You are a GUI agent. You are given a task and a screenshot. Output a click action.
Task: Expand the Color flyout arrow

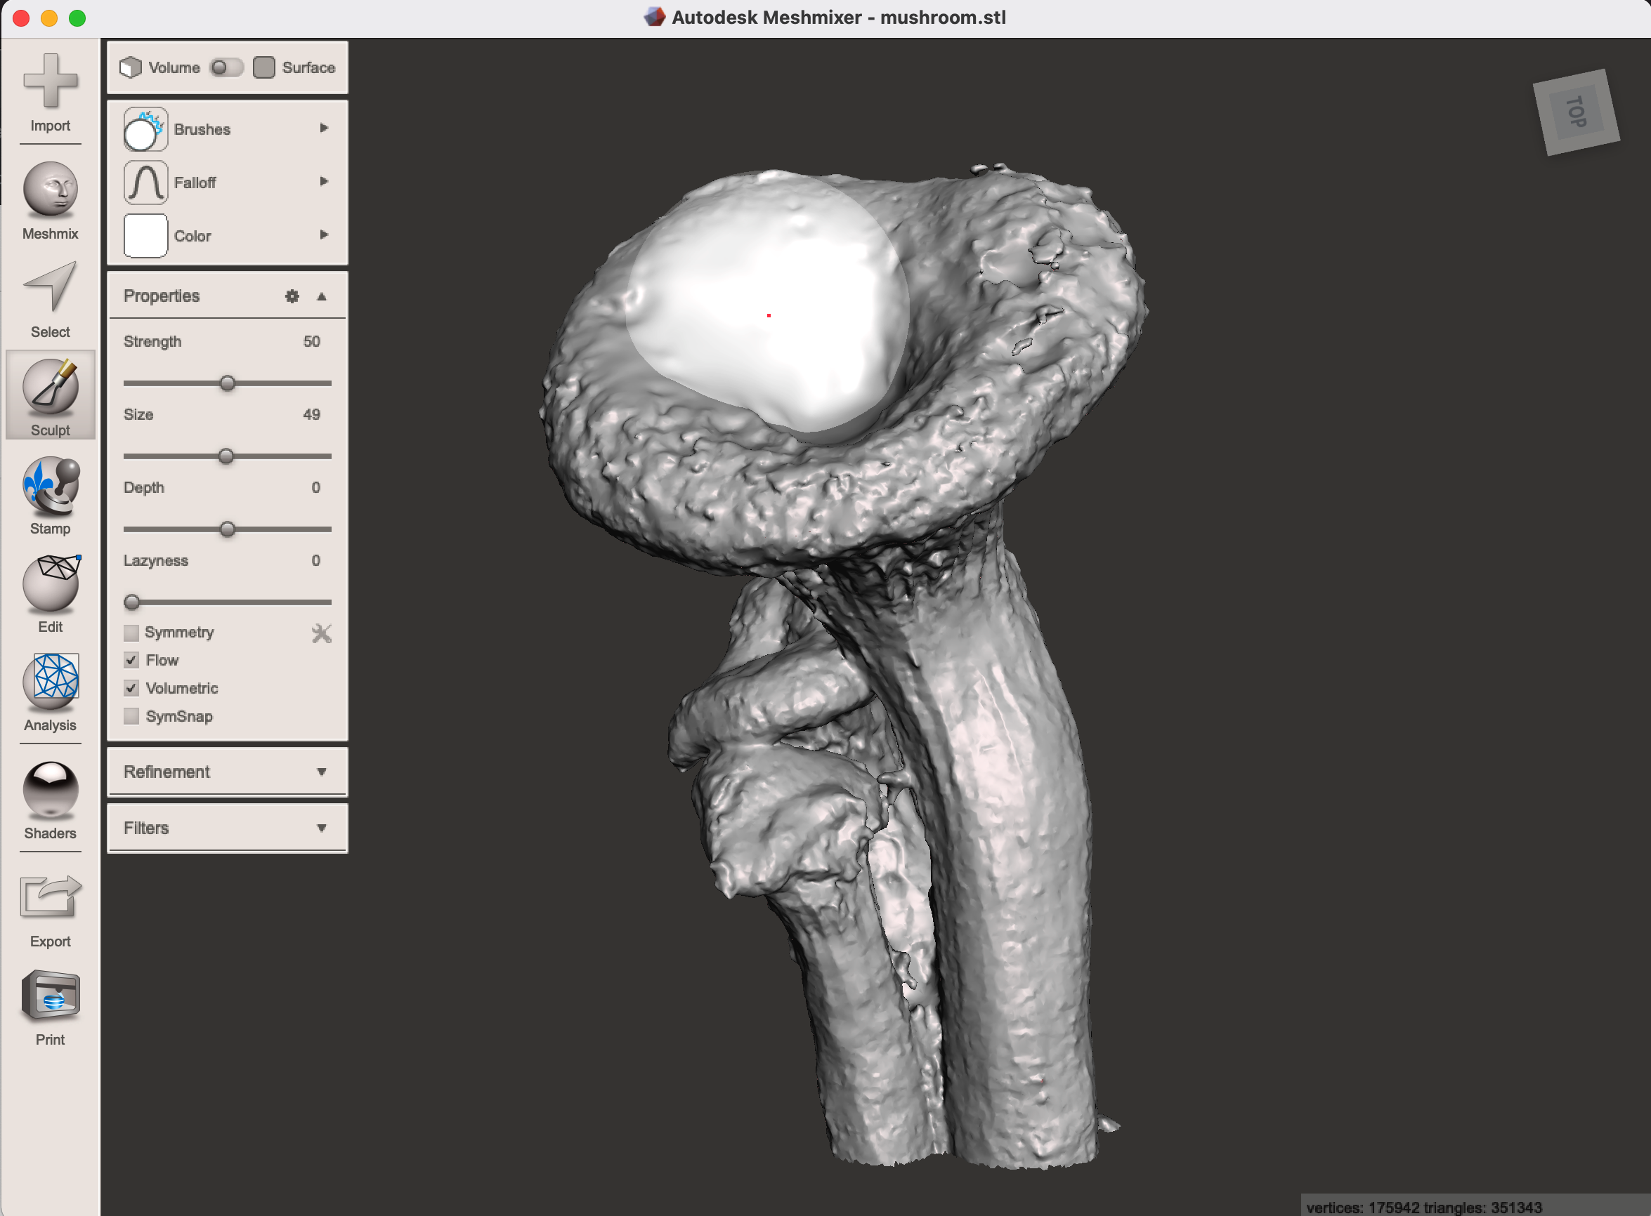click(323, 234)
